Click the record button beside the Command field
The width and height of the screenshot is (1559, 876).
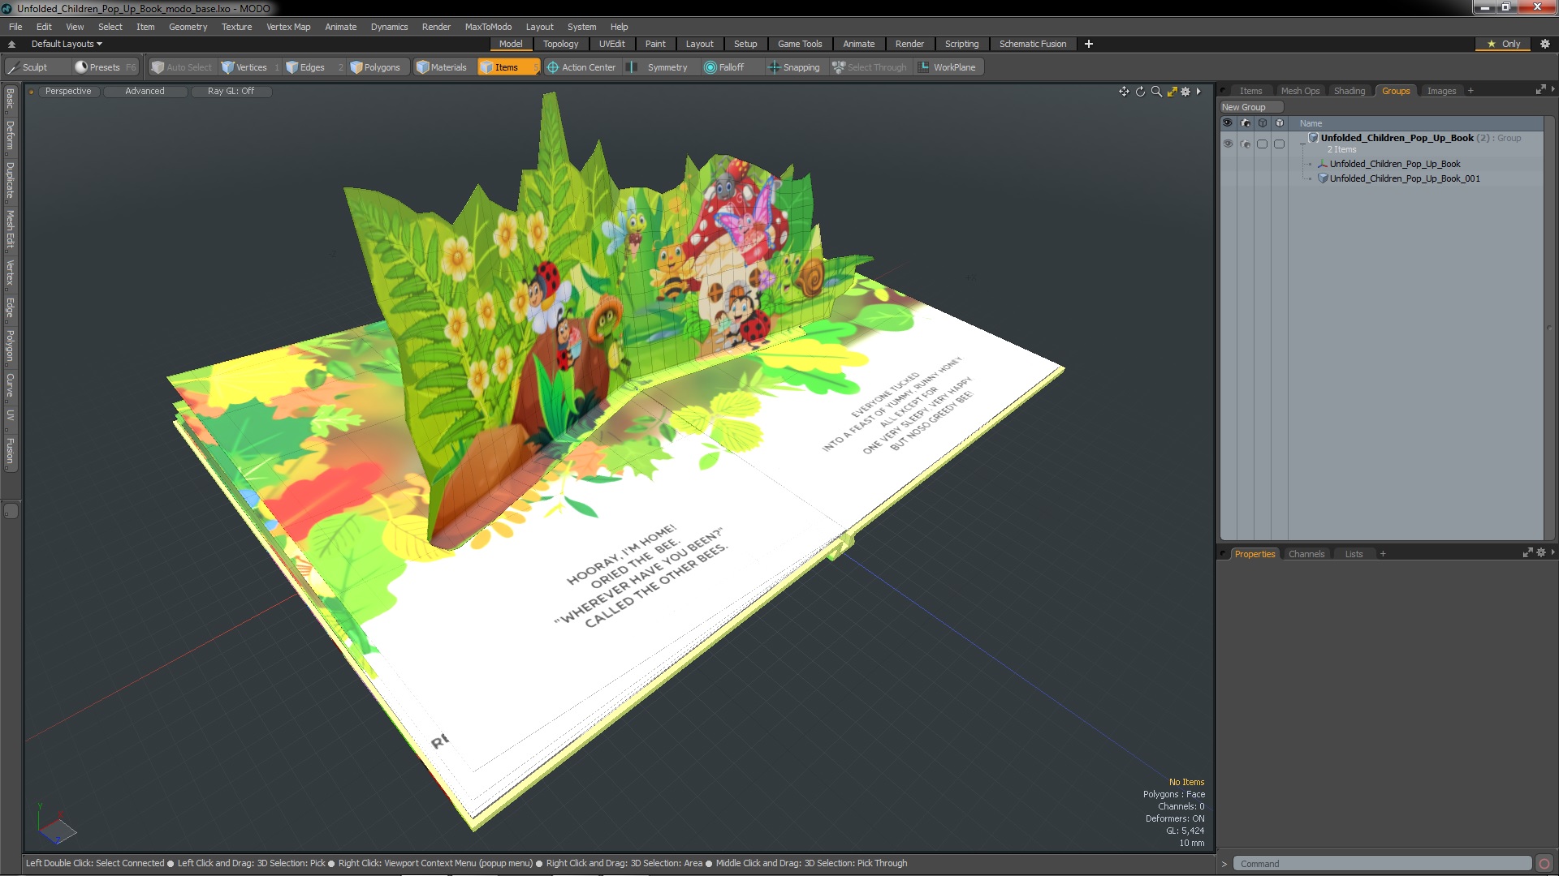1544,864
